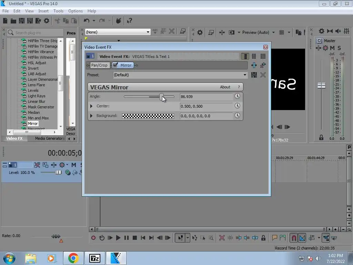353x265 pixels.
Task: Save preset with the floppy icon
Action: pos(254,75)
